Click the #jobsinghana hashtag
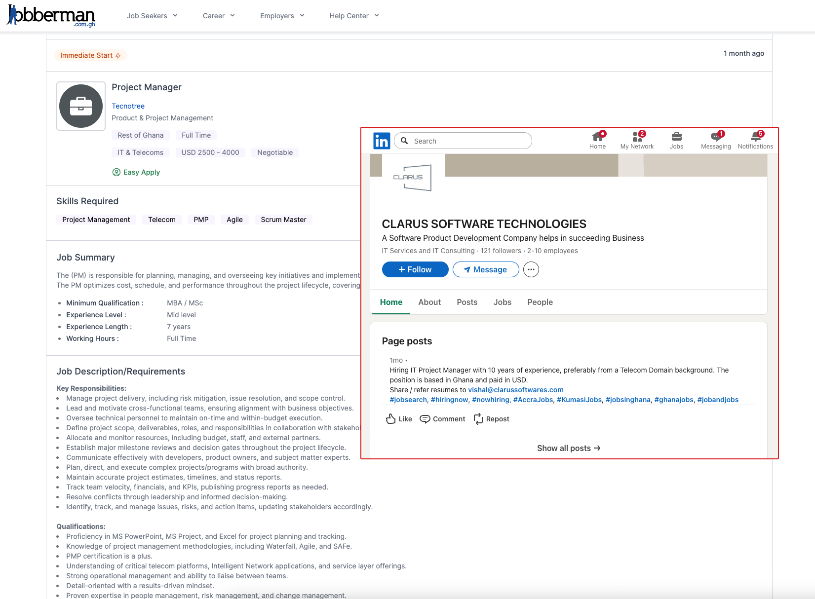This screenshot has height=599, width=815. tap(628, 400)
